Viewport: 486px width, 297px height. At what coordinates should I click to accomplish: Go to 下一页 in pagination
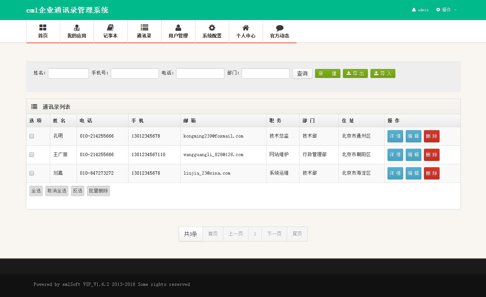click(274, 234)
